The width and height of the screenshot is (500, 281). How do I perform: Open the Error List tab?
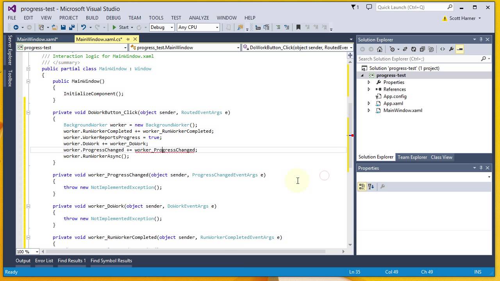pos(44,261)
